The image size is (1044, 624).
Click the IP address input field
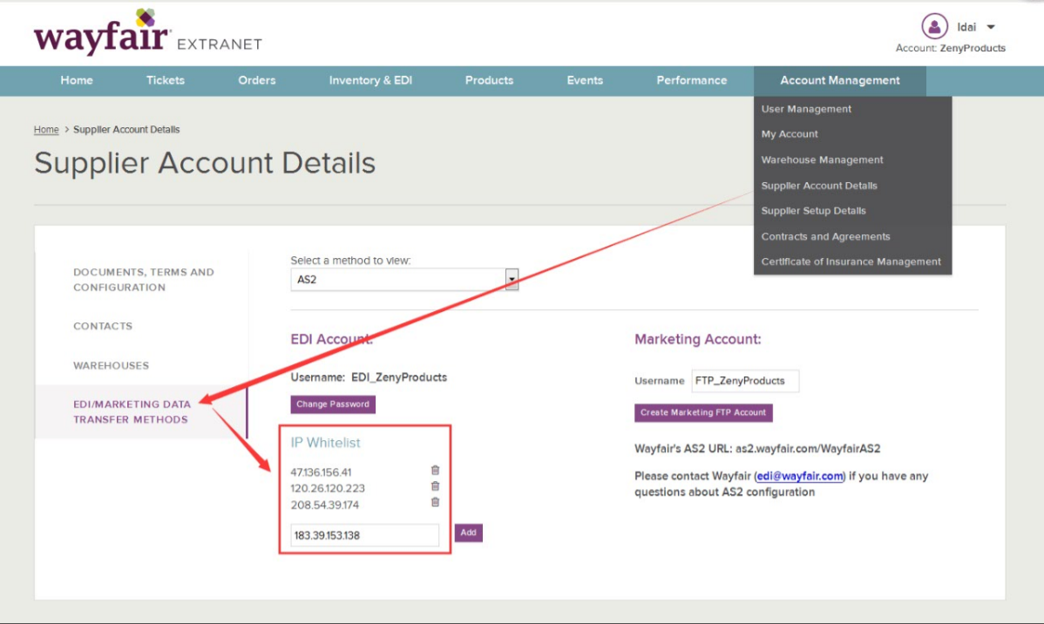(364, 535)
